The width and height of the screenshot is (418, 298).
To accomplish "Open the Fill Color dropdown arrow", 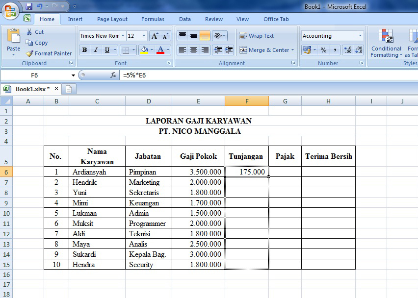I will pyautogui.click(x=151, y=50).
